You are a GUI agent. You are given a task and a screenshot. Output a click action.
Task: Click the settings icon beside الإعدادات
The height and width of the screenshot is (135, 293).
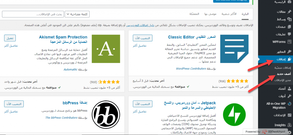(x=290, y=115)
